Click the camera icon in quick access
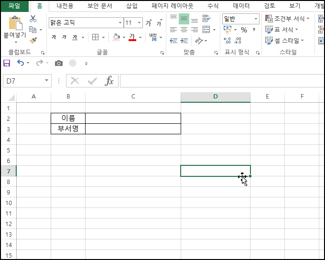The width and height of the screenshot is (325, 260). tap(59, 63)
